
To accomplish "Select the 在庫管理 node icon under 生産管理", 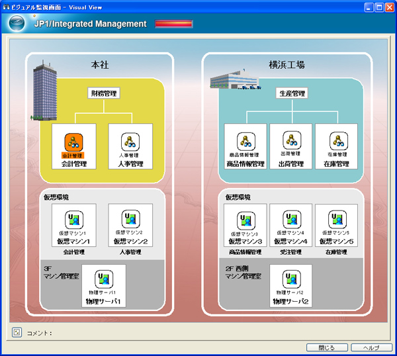I will 339,141.
